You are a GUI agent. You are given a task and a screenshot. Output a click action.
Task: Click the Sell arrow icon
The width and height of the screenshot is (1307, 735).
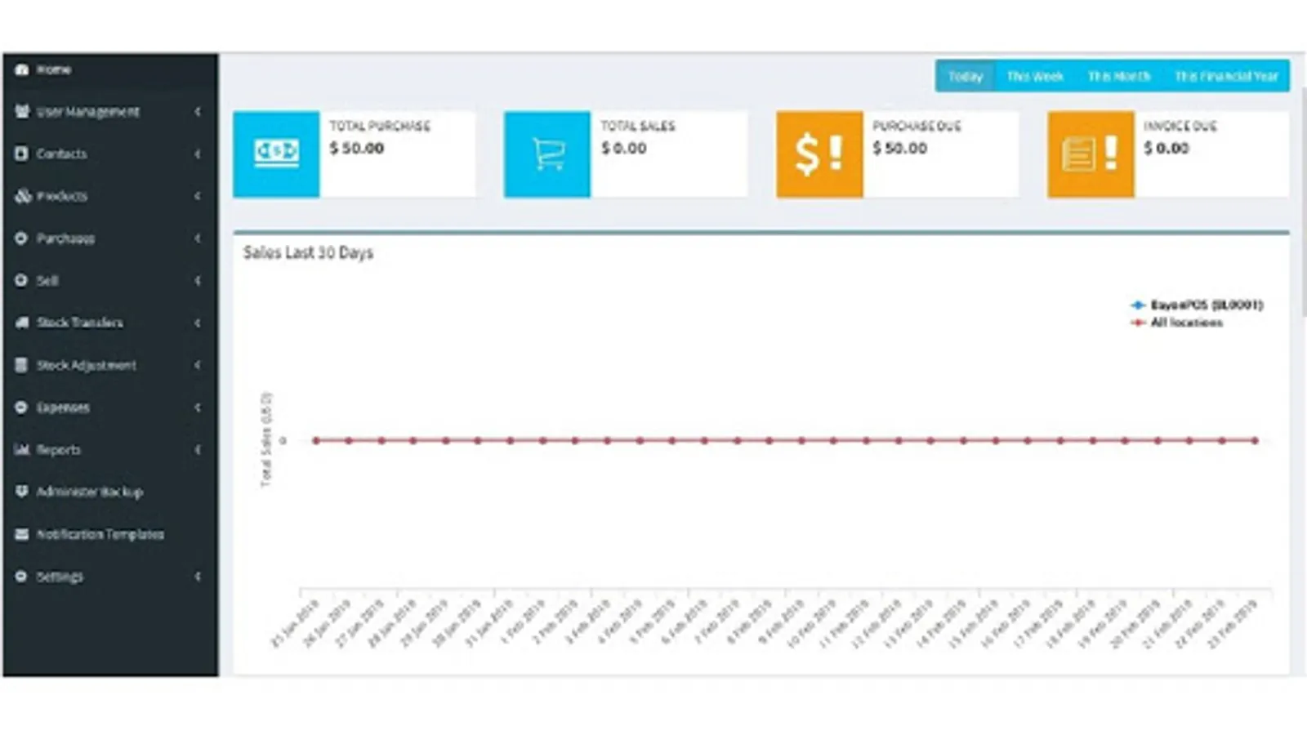(x=22, y=280)
